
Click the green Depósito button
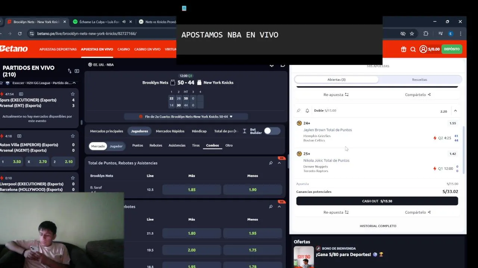pyautogui.click(x=452, y=49)
